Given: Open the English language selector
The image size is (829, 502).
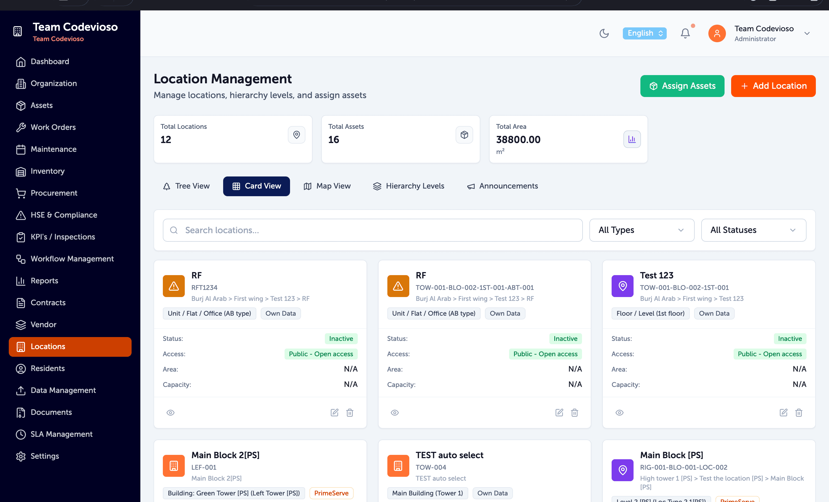Looking at the screenshot, I should pyautogui.click(x=644, y=33).
